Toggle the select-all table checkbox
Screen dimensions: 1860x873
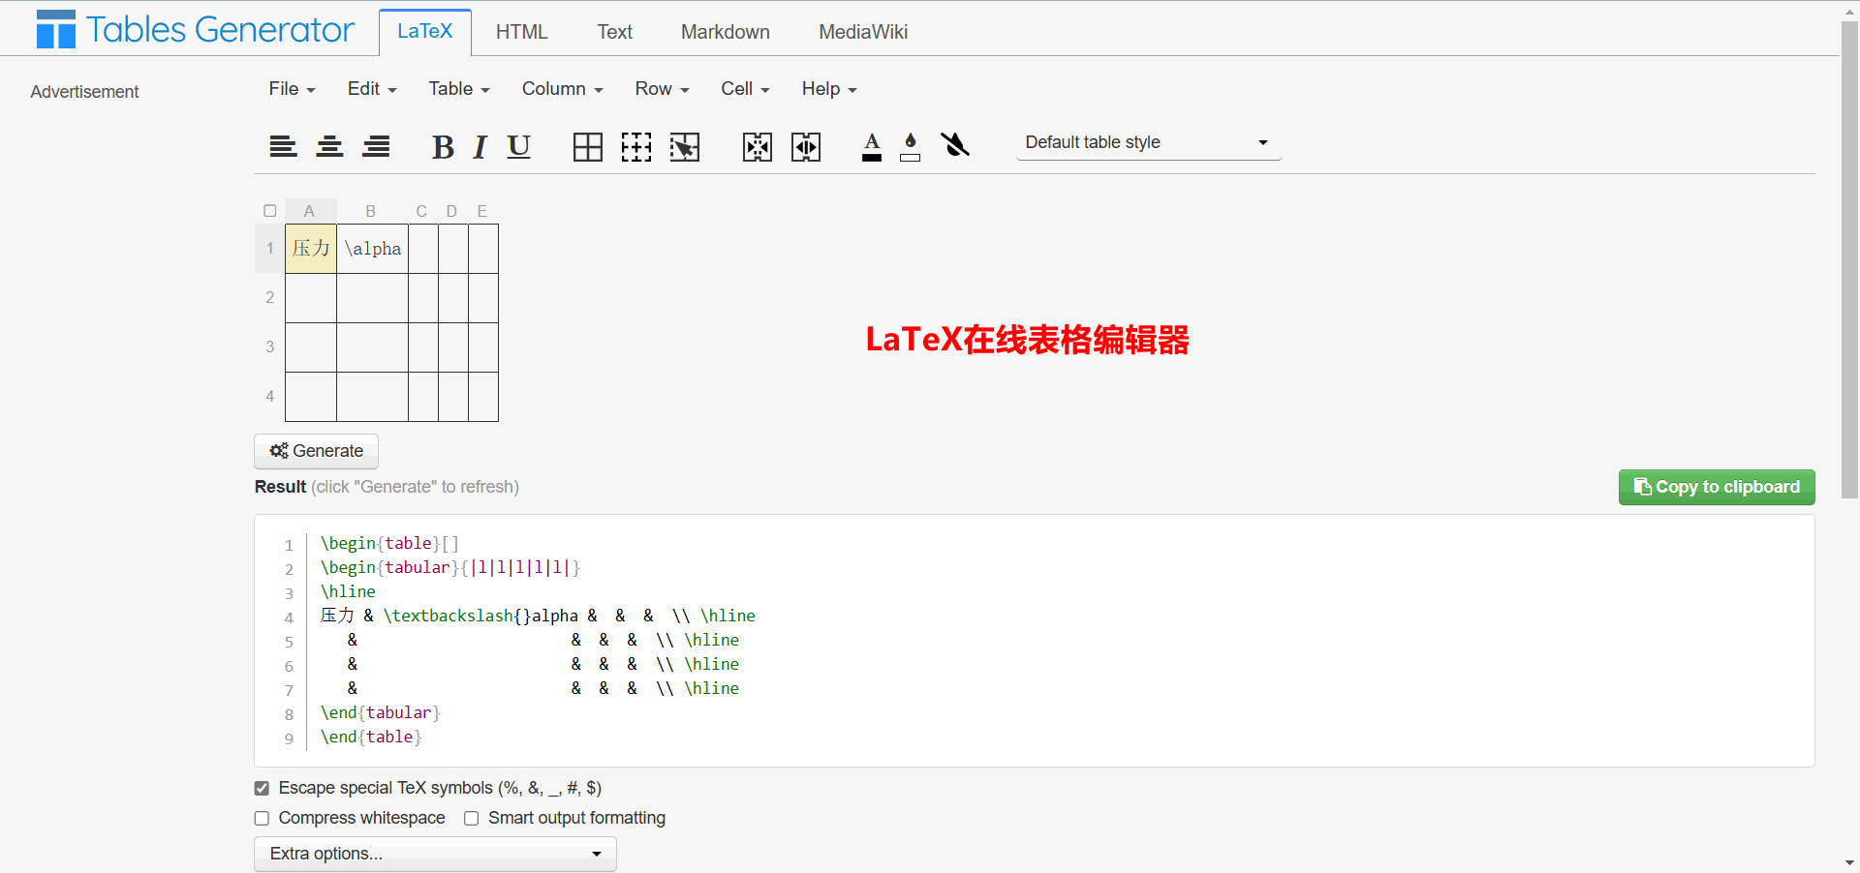point(270,211)
